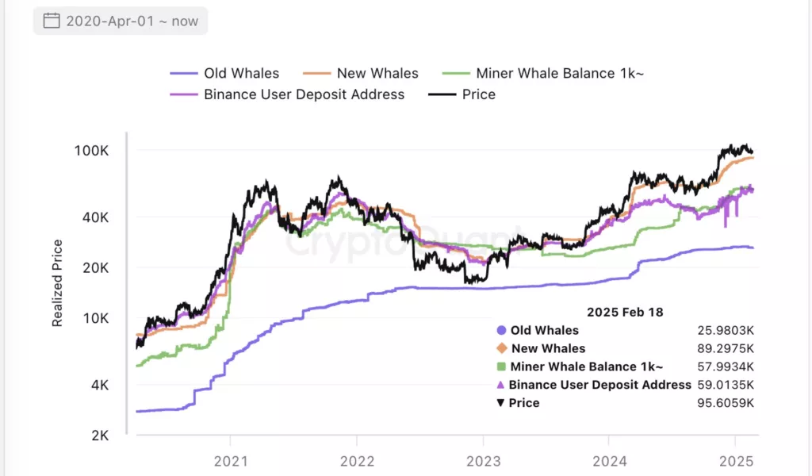
Task: Click the orange diamond New Whales tooltip marker
Action: pyautogui.click(x=501, y=348)
